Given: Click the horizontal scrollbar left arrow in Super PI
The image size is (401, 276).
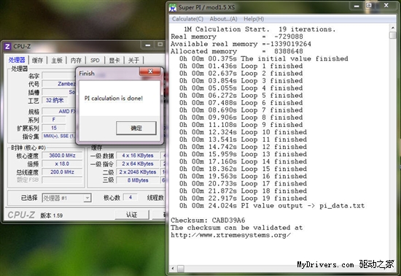Looking at the screenshot, I should tap(173, 269).
